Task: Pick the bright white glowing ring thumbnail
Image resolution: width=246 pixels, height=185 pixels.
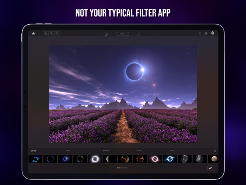Action: click(95, 159)
